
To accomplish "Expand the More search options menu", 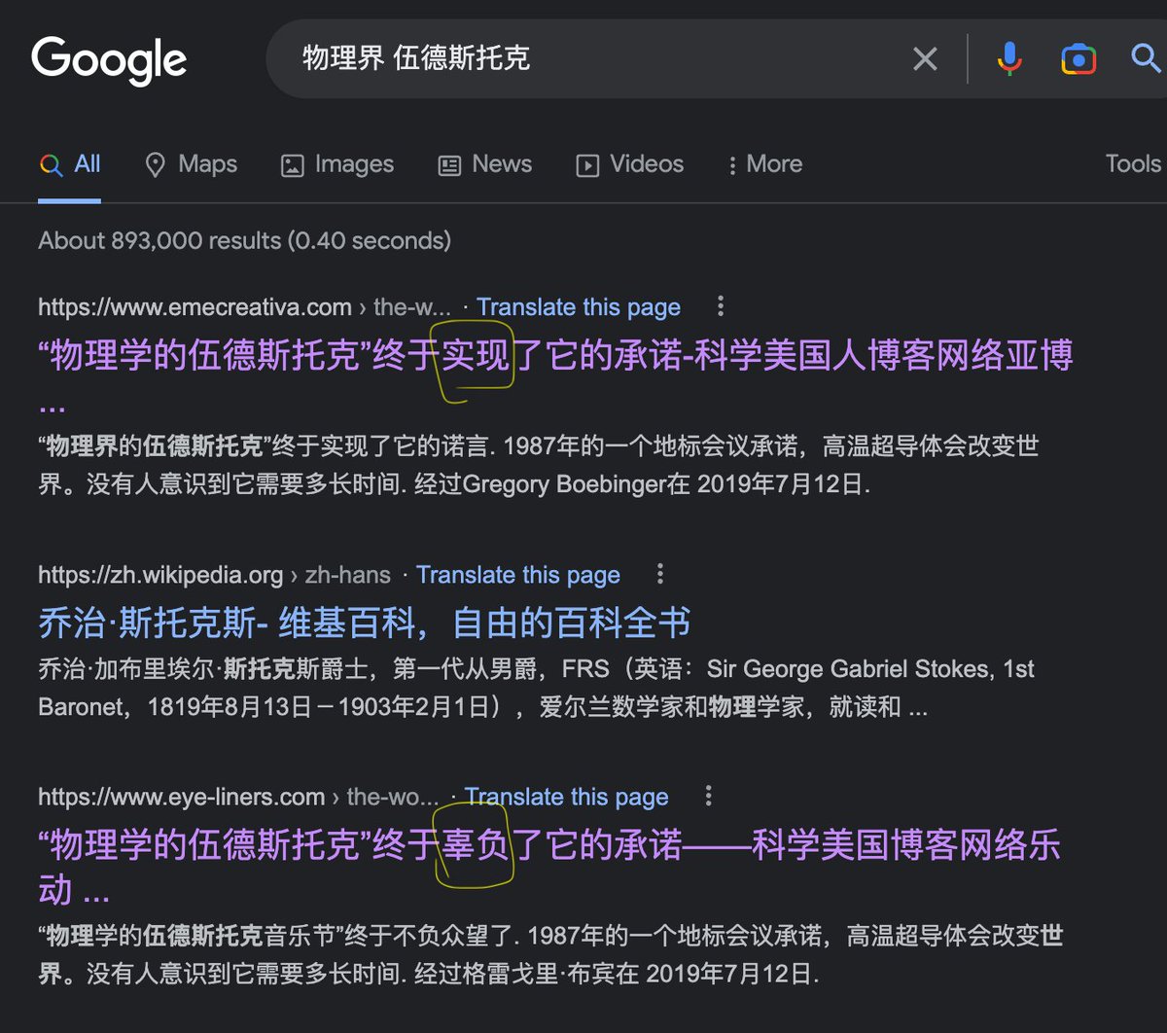I will pyautogui.click(x=764, y=164).
